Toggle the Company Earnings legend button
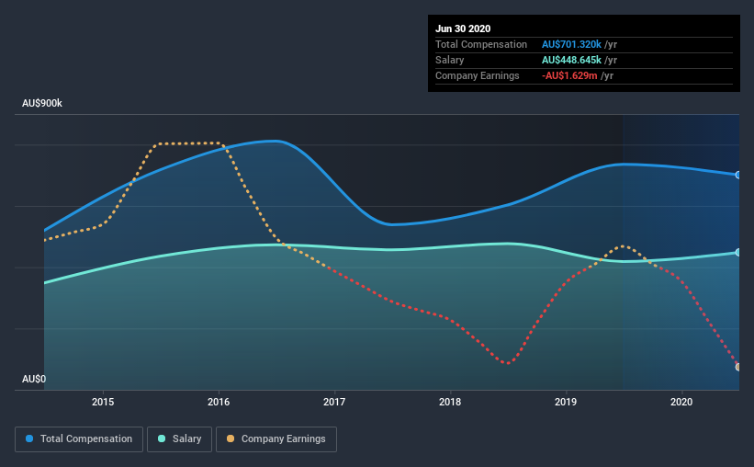Image resolution: width=754 pixels, height=467 pixels. pyautogui.click(x=276, y=439)
